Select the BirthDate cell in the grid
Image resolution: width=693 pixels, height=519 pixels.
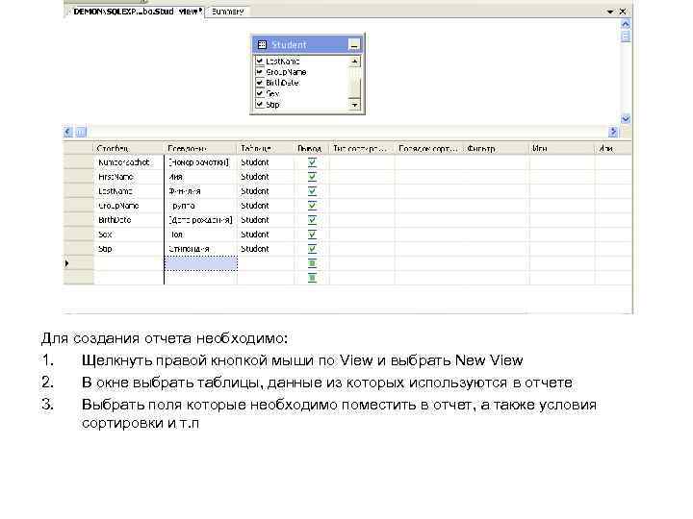[129, 220]
